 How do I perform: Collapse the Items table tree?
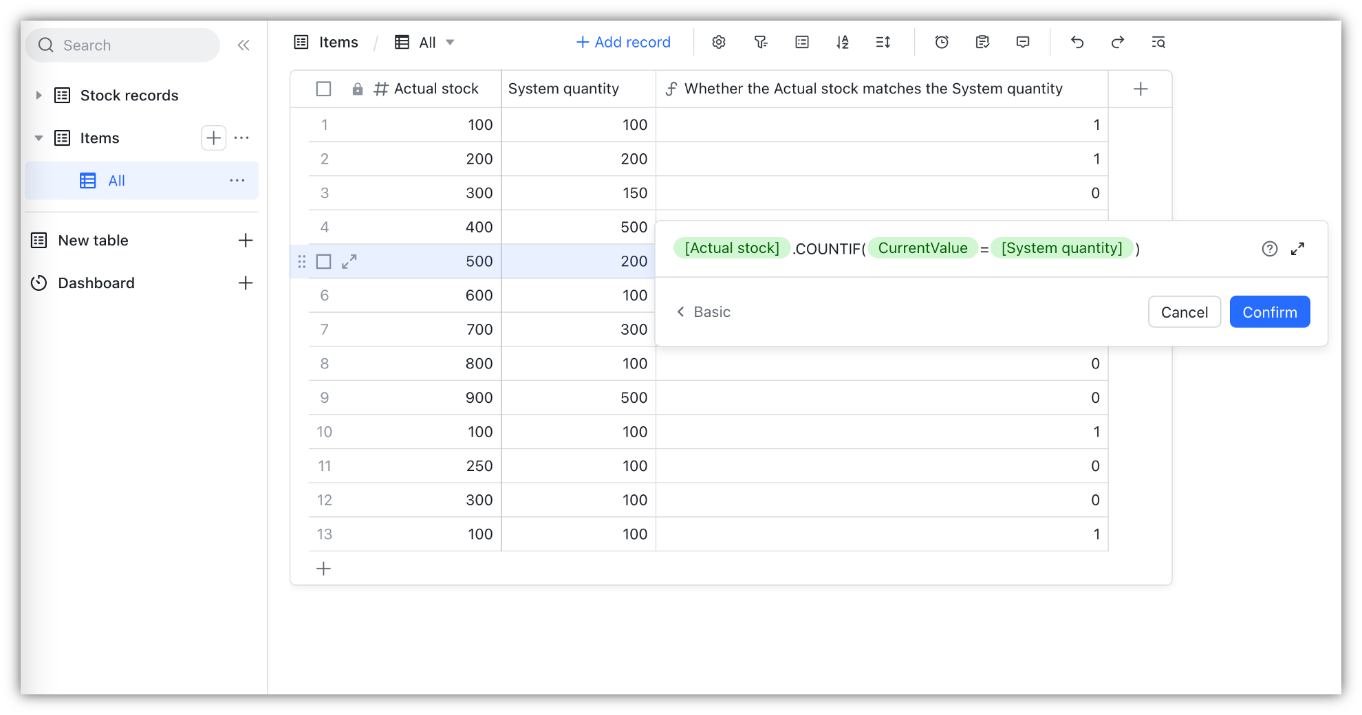tap(39, 138)
